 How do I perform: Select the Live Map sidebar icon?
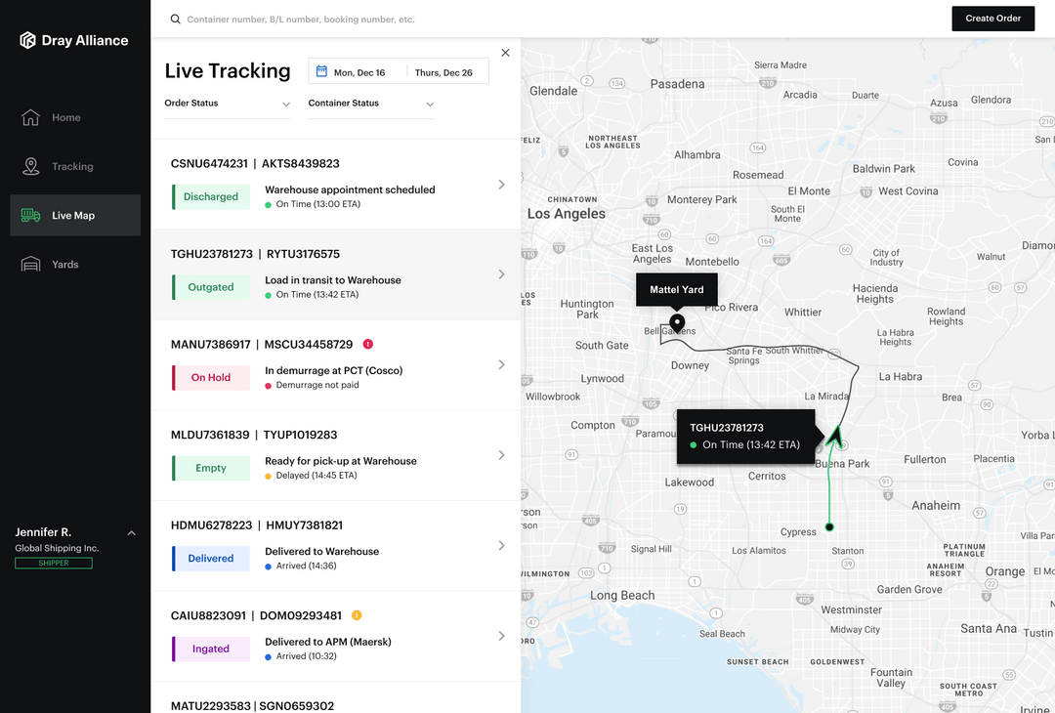point(32,214)
